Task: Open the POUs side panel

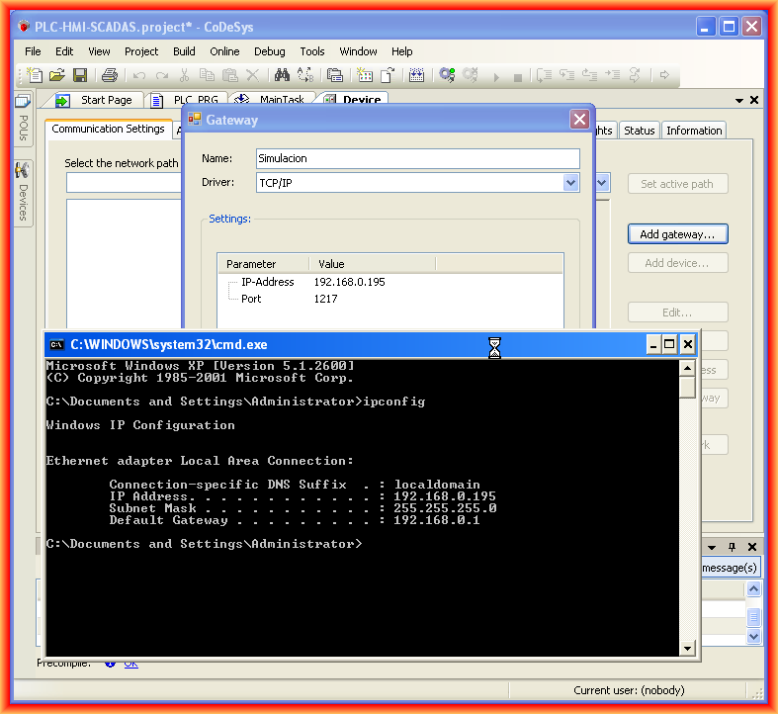Action: click(23, 120)
